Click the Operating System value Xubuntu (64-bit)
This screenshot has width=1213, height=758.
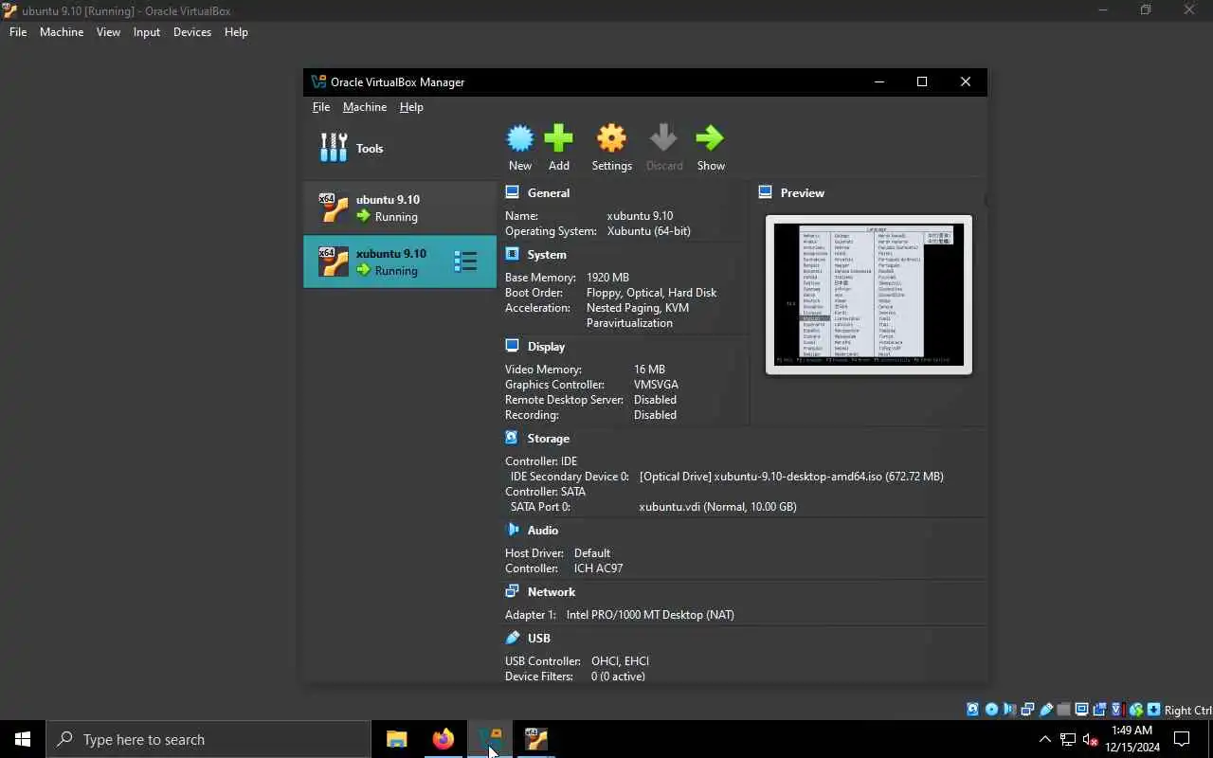tap(648, 231)
